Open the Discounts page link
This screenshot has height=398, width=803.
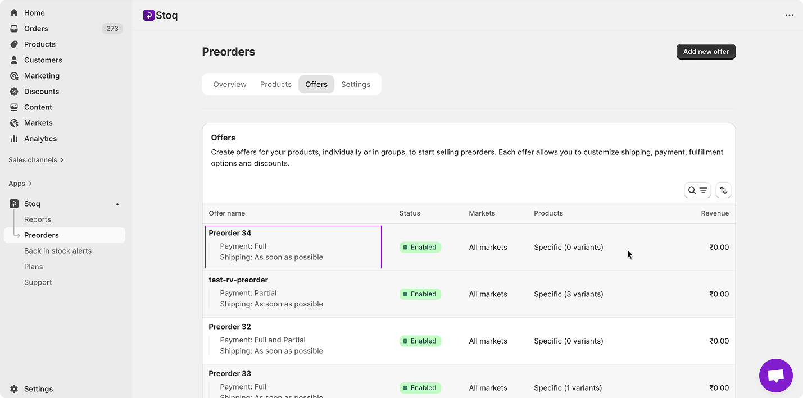click(42, 92)
